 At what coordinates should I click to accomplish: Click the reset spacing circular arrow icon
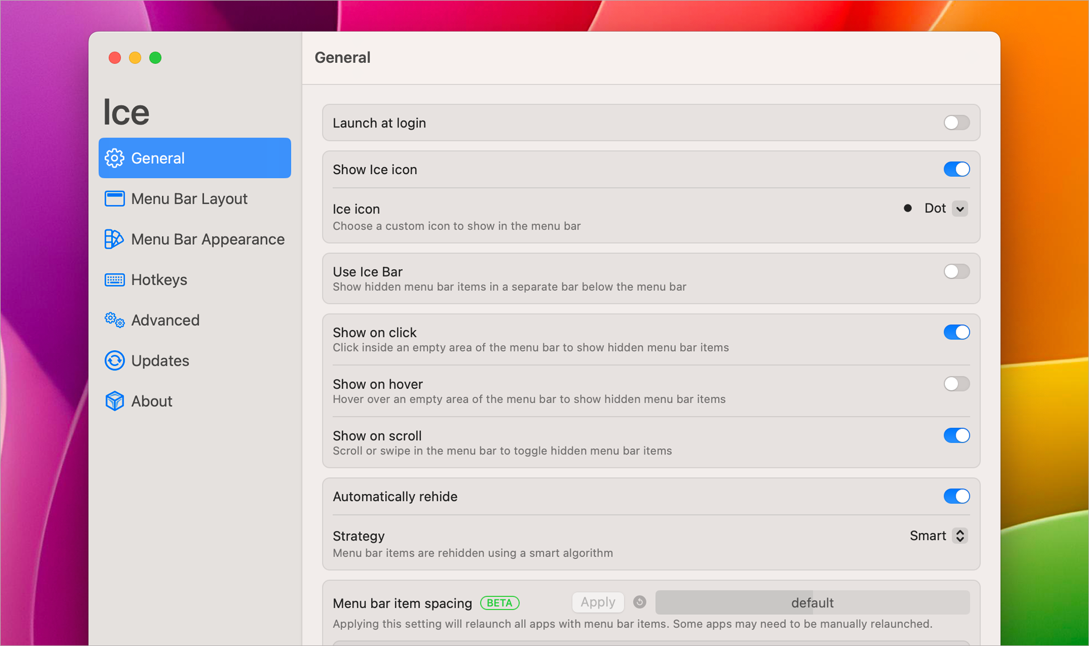(x=639, y=602)
